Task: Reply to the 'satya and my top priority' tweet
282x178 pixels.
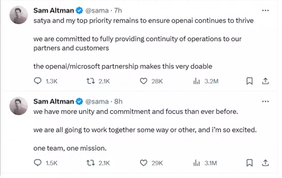Action: [x=37, y=81]
